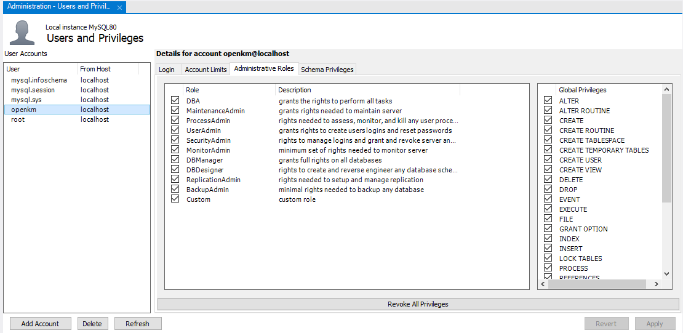Uncheck the MonitorAdmin role
Image resolution: width=683 pixels, height=333 pixels.
(x=175, y=150)
